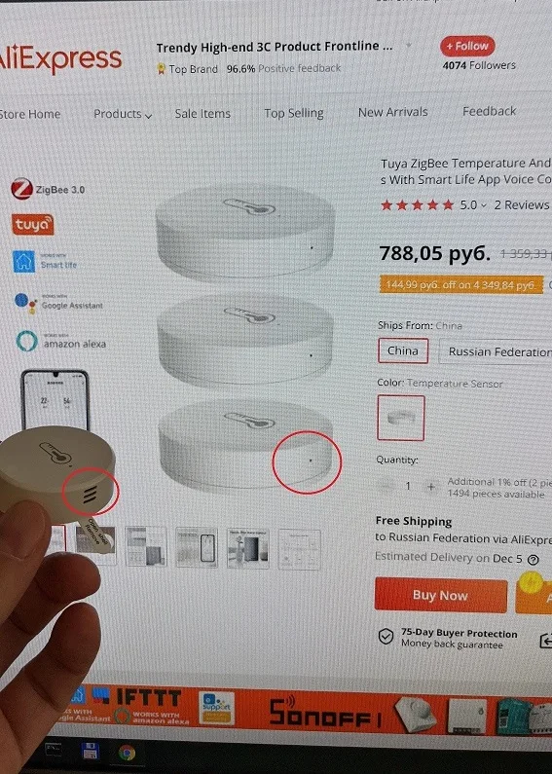Click the ZigBee 3.0 logo
The width and height of the screenshot is (552, 774).
(48, 189)
